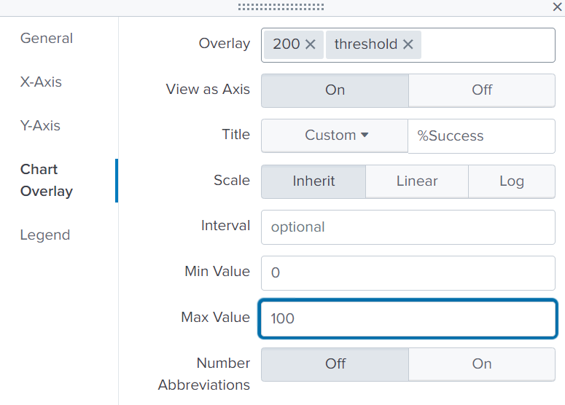Grab the panel drag handle at top

click(x=281, y=7)
